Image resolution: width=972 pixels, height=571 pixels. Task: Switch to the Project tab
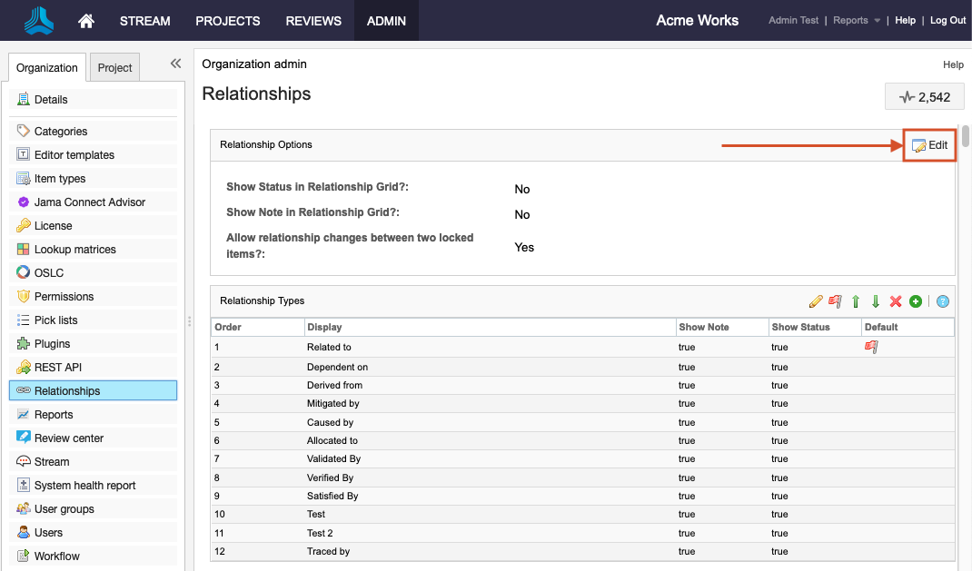click(115, 68)
